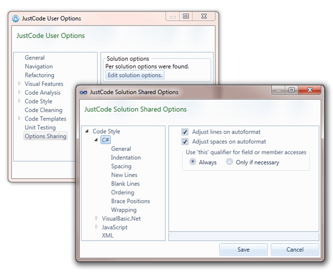Select Visual Features label in User Options
The image size is (333, 273).
pyautogui.click(x=44, y=84)
